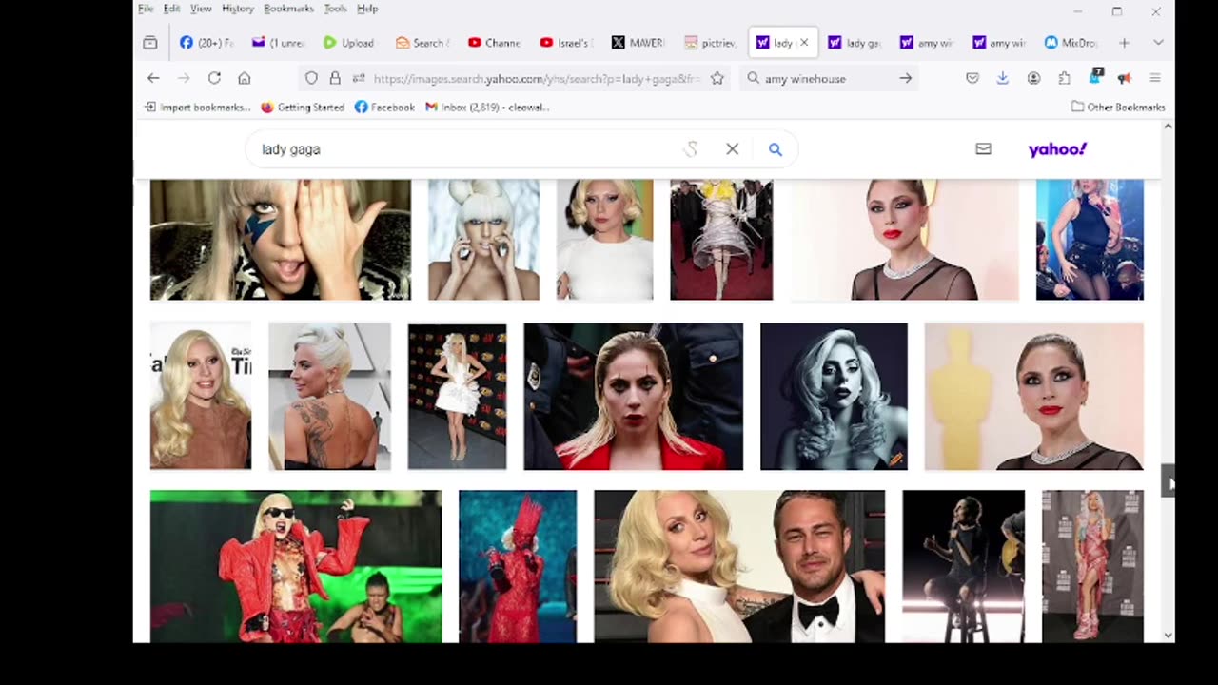Open thumbnail of couple with bow tie man
Viewport: 1218px width, 685px height.
tap(739, 566)
